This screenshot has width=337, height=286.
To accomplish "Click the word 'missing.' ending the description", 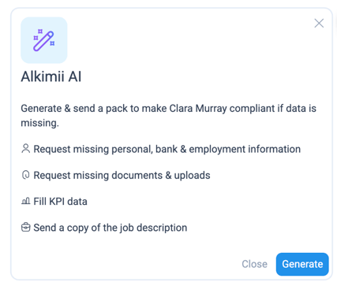I will [x=39, y=123].
